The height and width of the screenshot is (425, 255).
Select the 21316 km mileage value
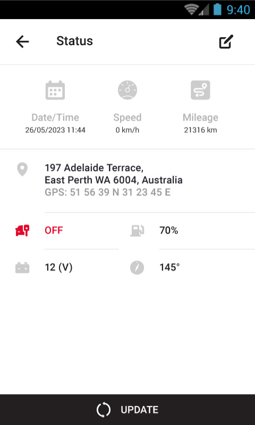[x=200, y=130]
